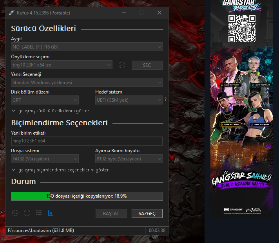Click the Level Infinite logo in the ad
The height and width of the screenshot is (243, 279).
pyautogui.click(x=254, y=210)
